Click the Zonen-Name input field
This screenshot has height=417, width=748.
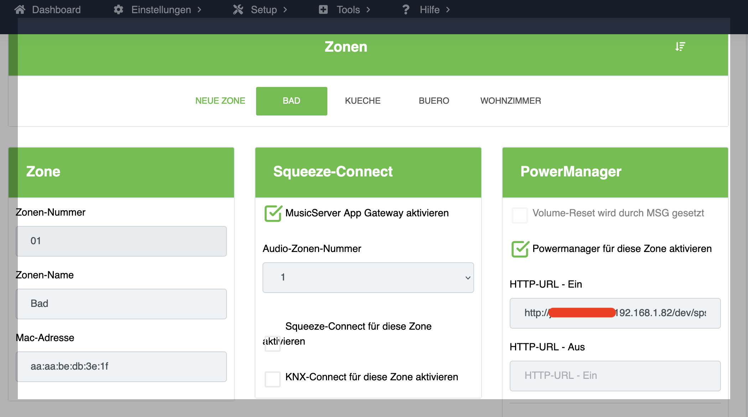pos(121,304)
